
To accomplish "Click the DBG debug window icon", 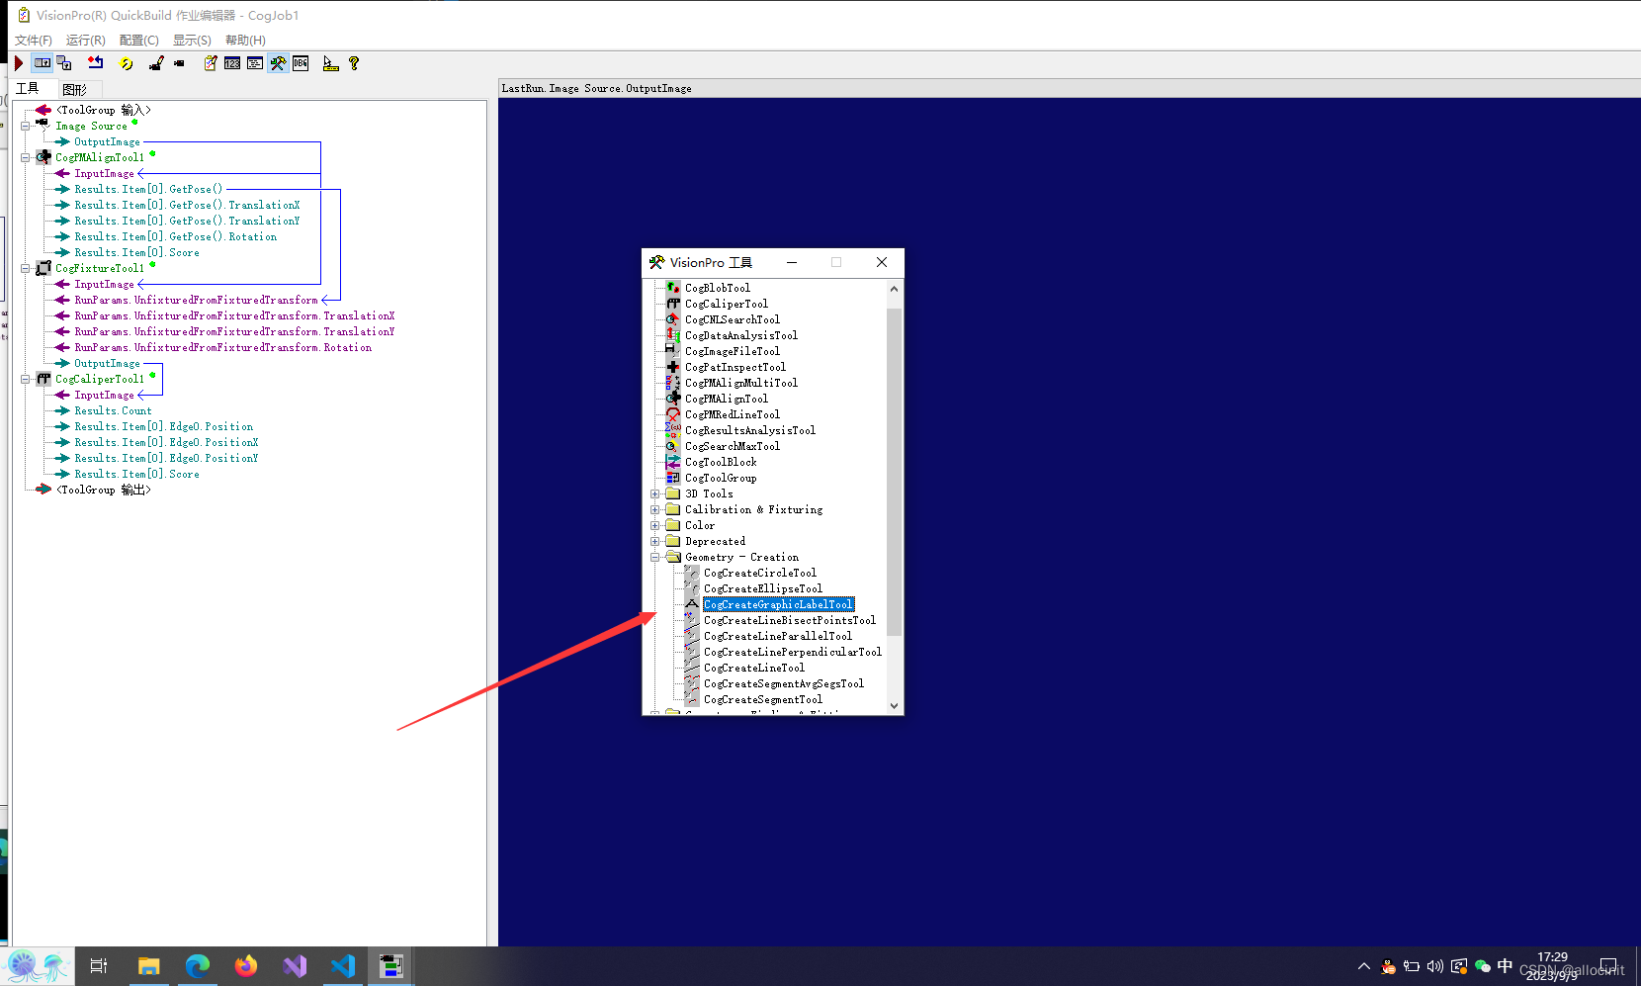I will coord(301,63).
